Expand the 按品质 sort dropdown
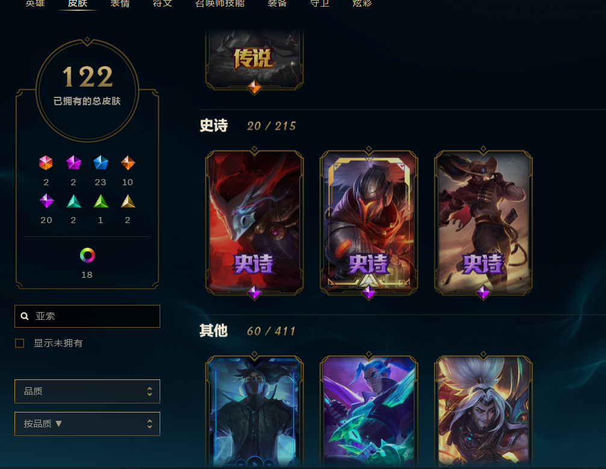 (87, 424)
